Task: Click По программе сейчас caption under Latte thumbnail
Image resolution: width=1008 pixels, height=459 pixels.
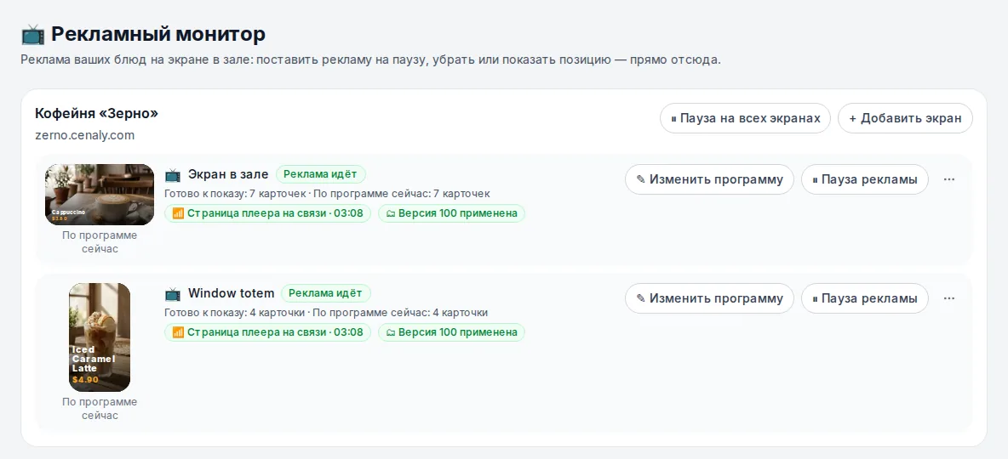Action: 100,409
